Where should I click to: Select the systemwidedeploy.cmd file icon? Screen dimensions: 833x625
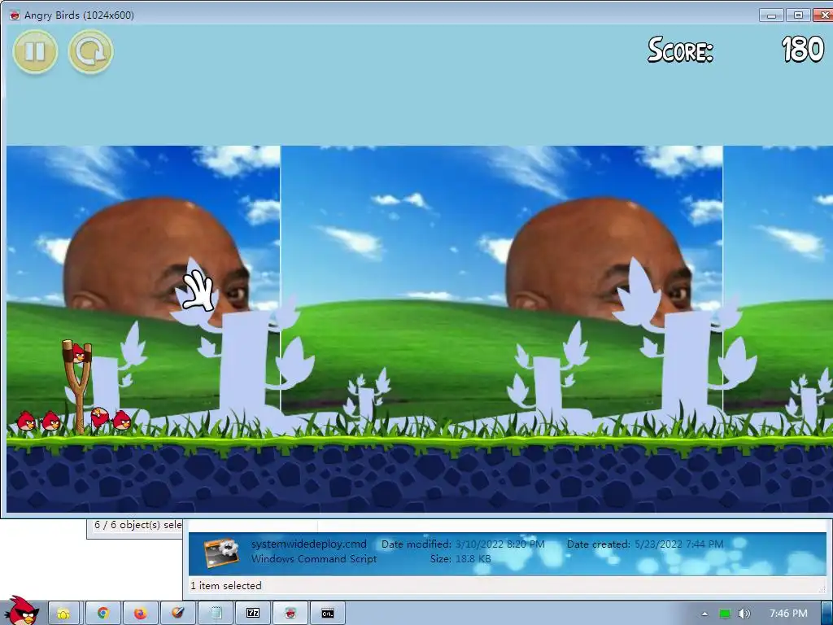tap(221, 553)
